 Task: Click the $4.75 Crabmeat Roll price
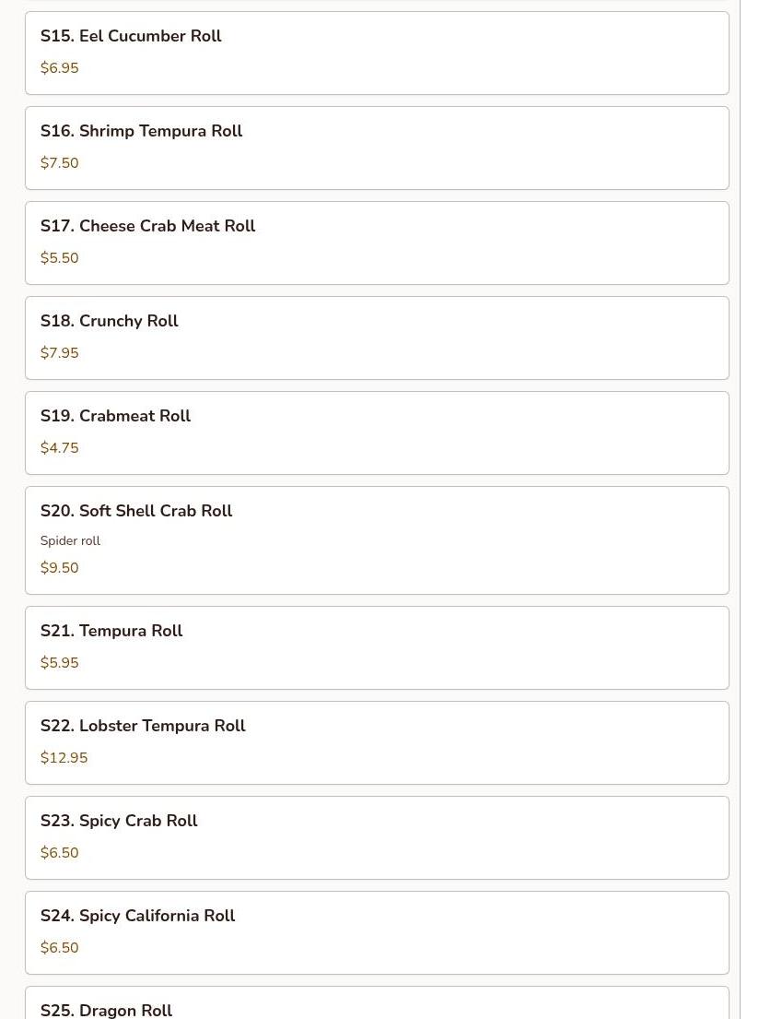click(59, 448)
